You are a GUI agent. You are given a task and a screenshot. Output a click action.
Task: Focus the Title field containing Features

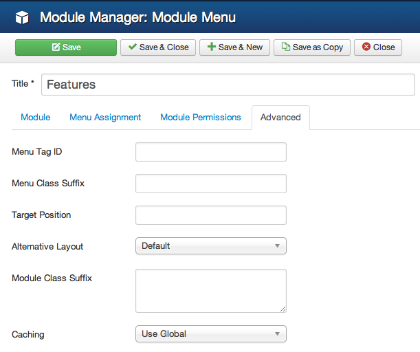click(228, 85)
